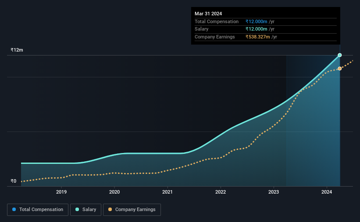Click the salary data point marker for Mar 2024

click(340, 55)
